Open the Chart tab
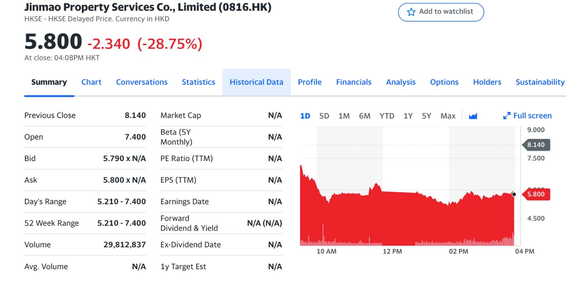Viewport: 566px width, 295px height. coord(91,82)
